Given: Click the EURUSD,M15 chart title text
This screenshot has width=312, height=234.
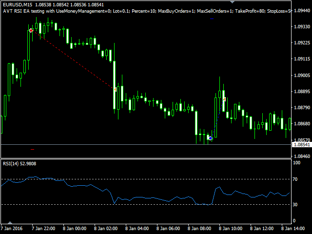Looking at the screenshot, I should tap(18, 4).
